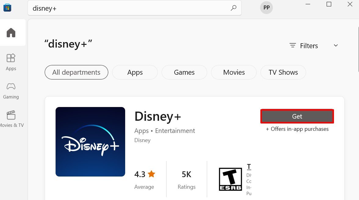Filter results by Apps

(x=135, y=72)
